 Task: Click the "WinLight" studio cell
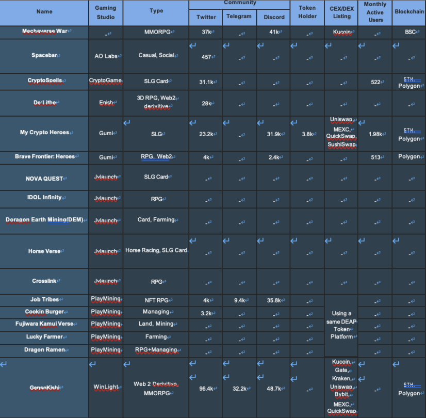coord(106,387)
